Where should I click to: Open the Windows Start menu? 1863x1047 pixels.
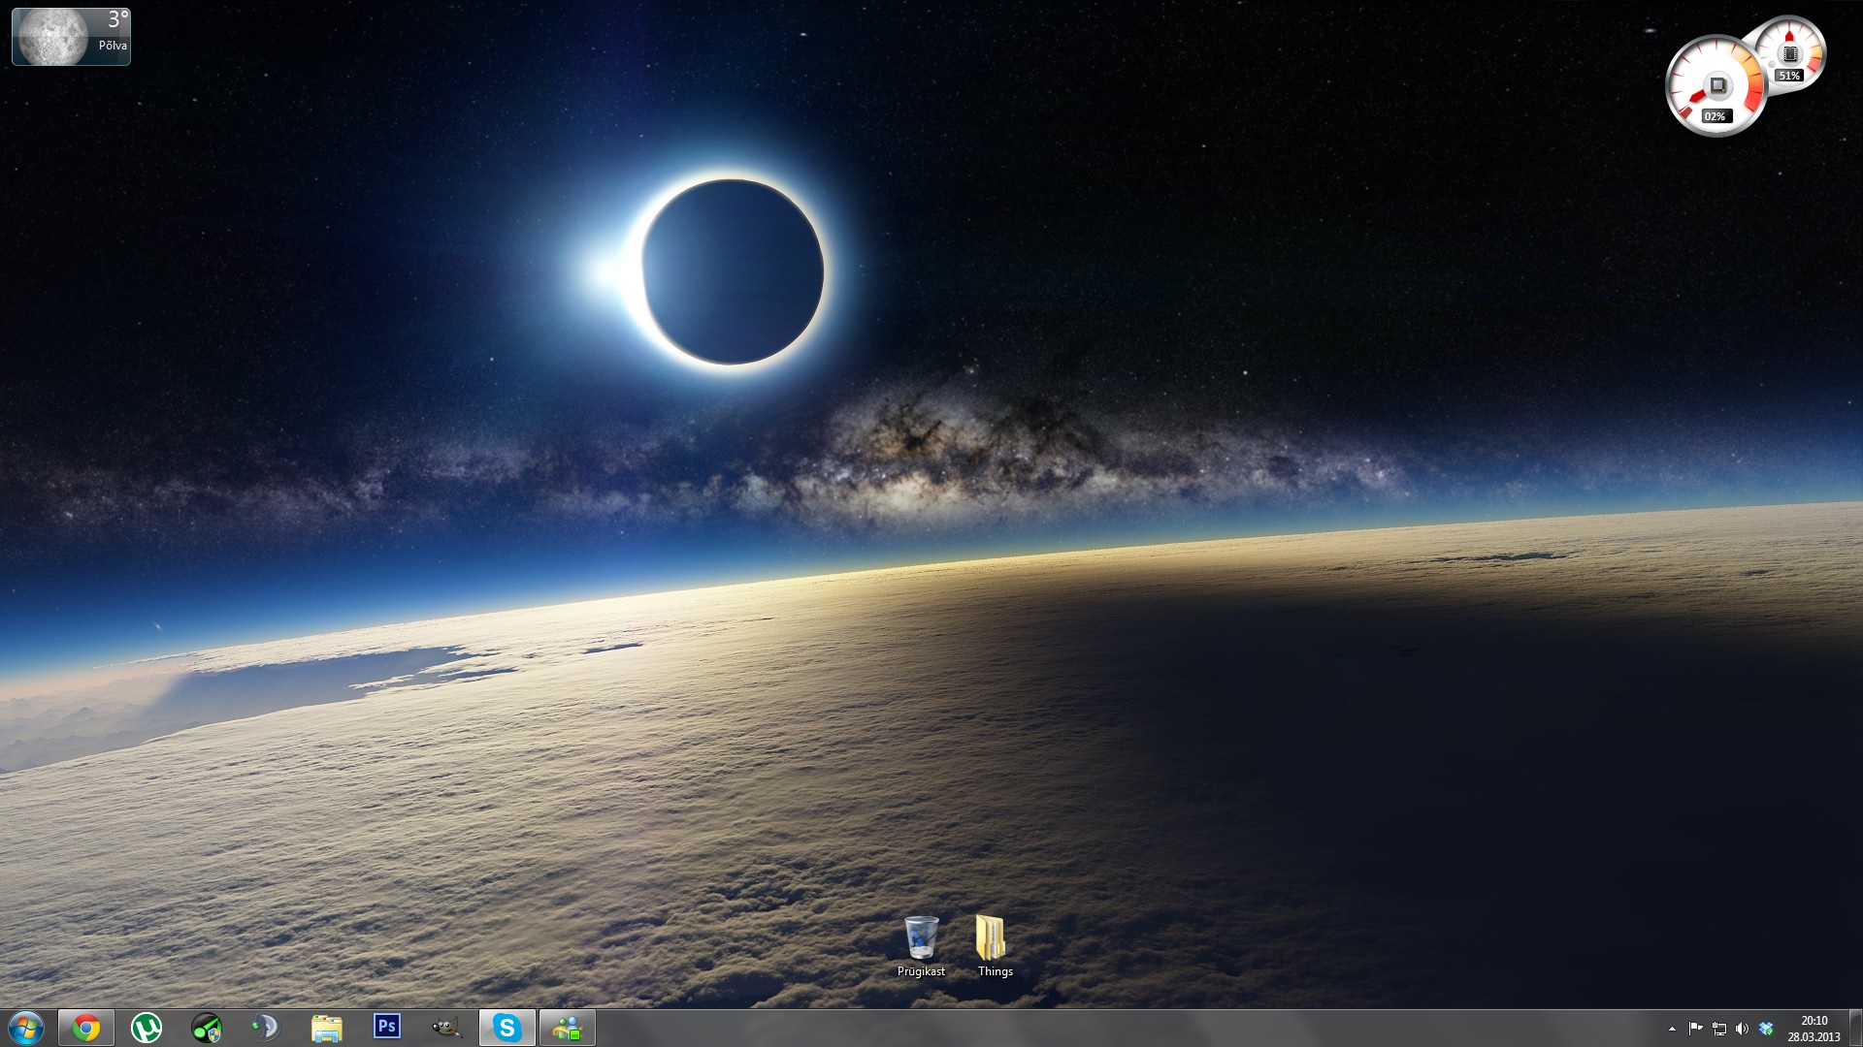pos(26,1028)
